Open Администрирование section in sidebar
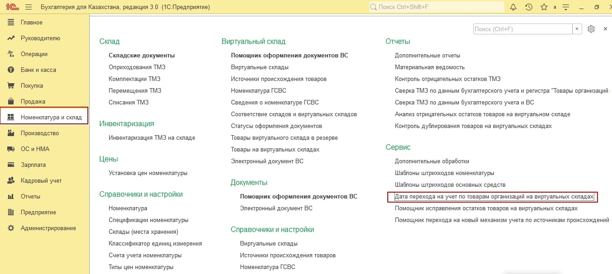612x274 pixels. (x=48, y=228)
